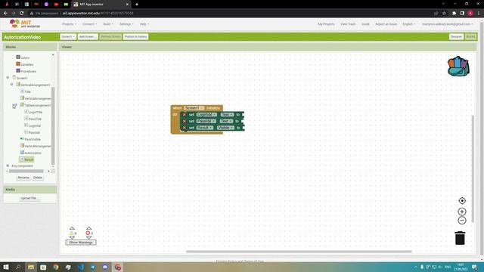The width and height of the screenshot is (484, 272).
Task: Open Telegram from the taskbar
Action: [92, 267]
